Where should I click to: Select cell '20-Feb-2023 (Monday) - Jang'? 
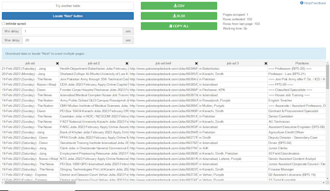point(30,74)
